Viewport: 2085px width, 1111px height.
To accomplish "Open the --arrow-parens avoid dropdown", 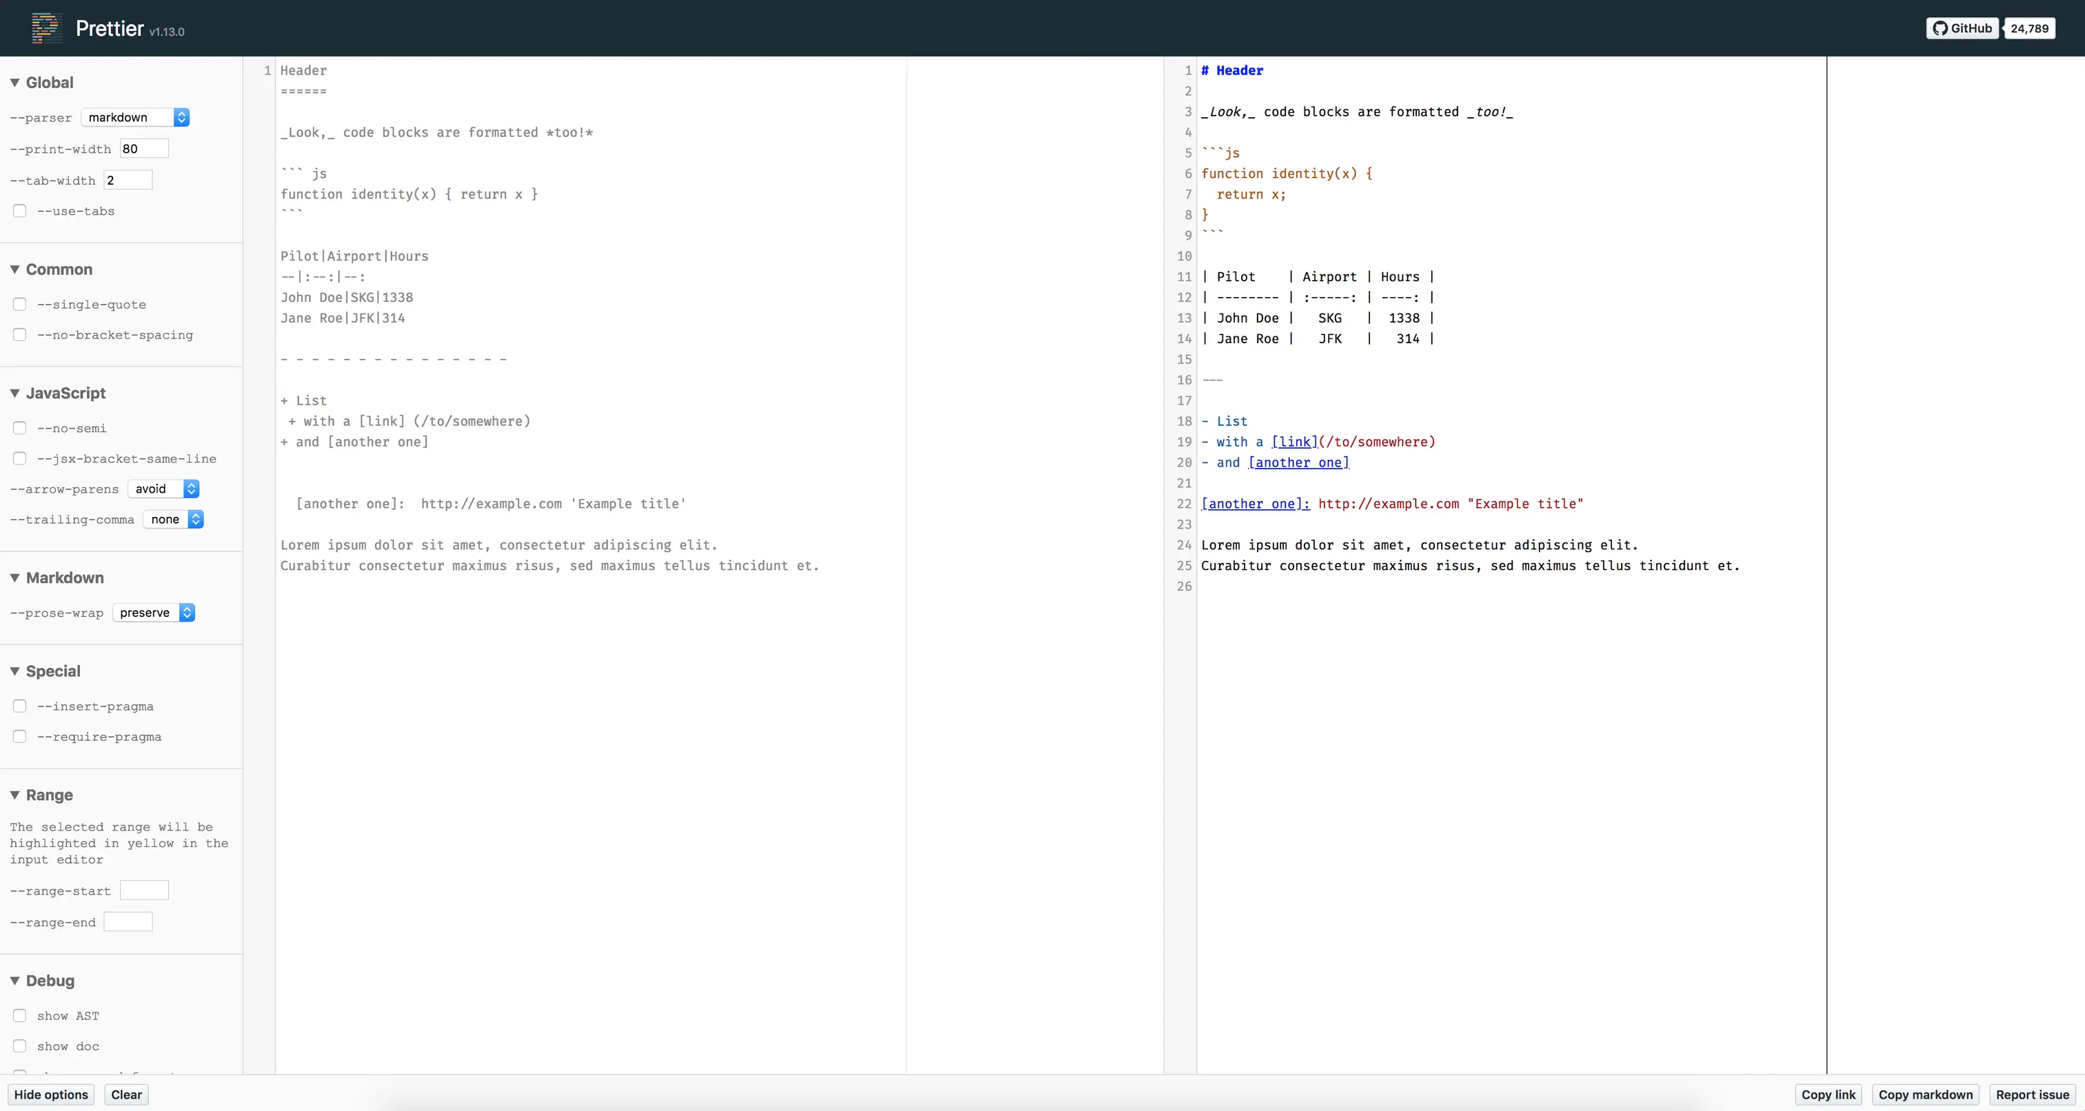I will pos(164,489).
